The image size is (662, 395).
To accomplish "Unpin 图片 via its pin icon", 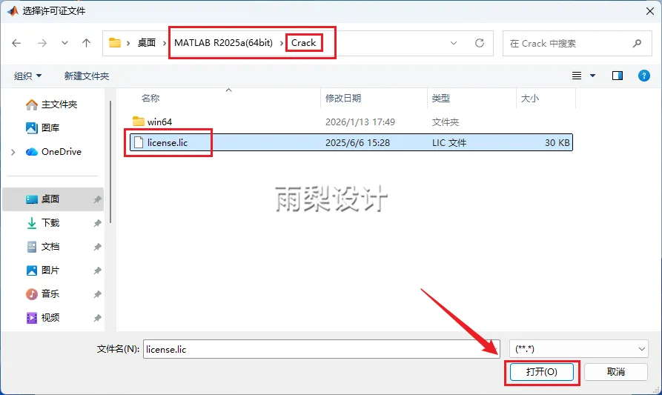I will [x=98, y=270].
